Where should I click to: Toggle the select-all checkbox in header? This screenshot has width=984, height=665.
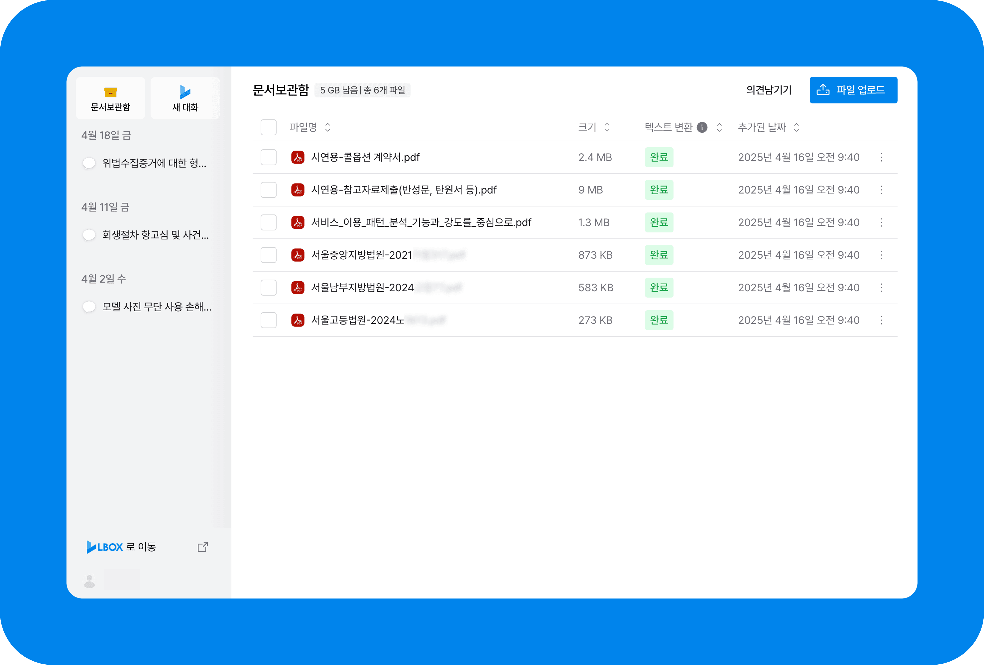pos(269,127)
